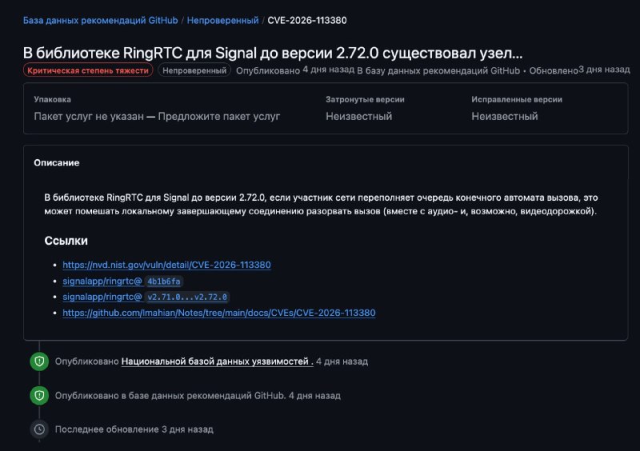This screenshot has width=640, height=451.
Task: Open the nvd.nist.gov CVE detail link
Action: click(166, 265)
